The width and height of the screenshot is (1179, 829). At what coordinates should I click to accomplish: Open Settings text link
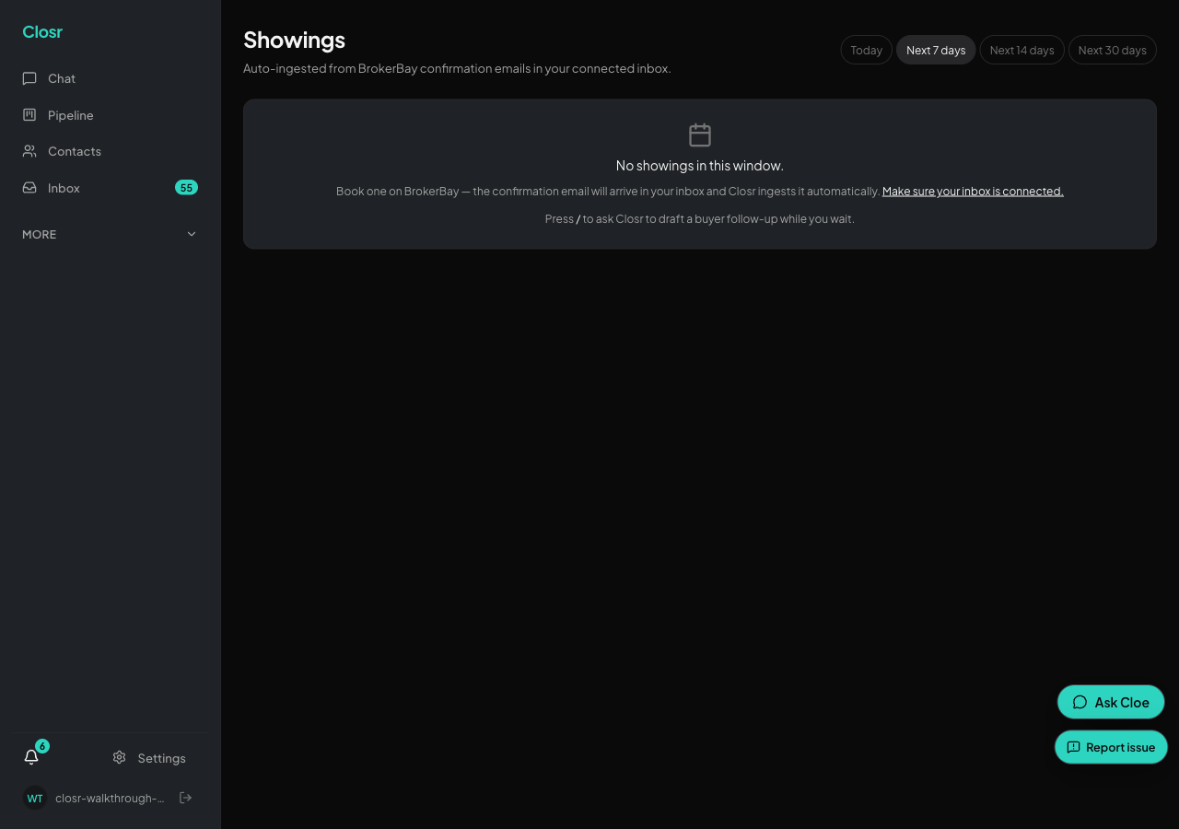click(162, 758)
